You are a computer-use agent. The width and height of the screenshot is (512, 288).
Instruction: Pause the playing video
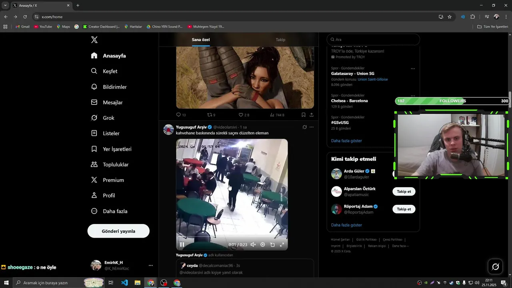click(x=182, y=244)
